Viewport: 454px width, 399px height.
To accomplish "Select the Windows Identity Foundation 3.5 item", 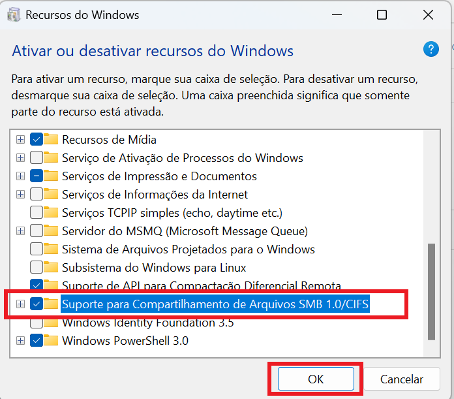I will coord(148,323).
